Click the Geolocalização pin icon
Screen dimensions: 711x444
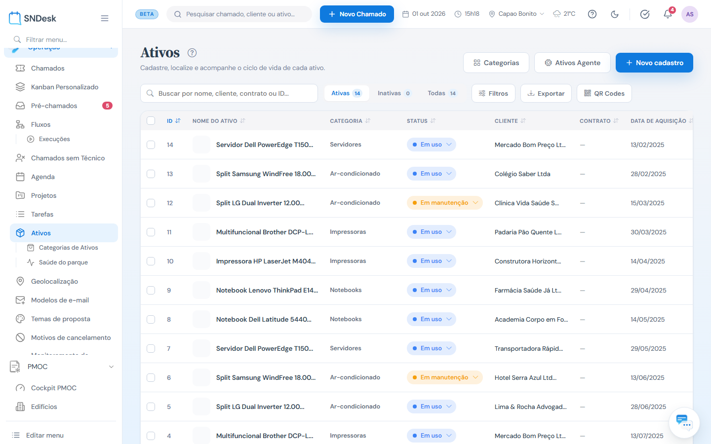pos(20,281)
